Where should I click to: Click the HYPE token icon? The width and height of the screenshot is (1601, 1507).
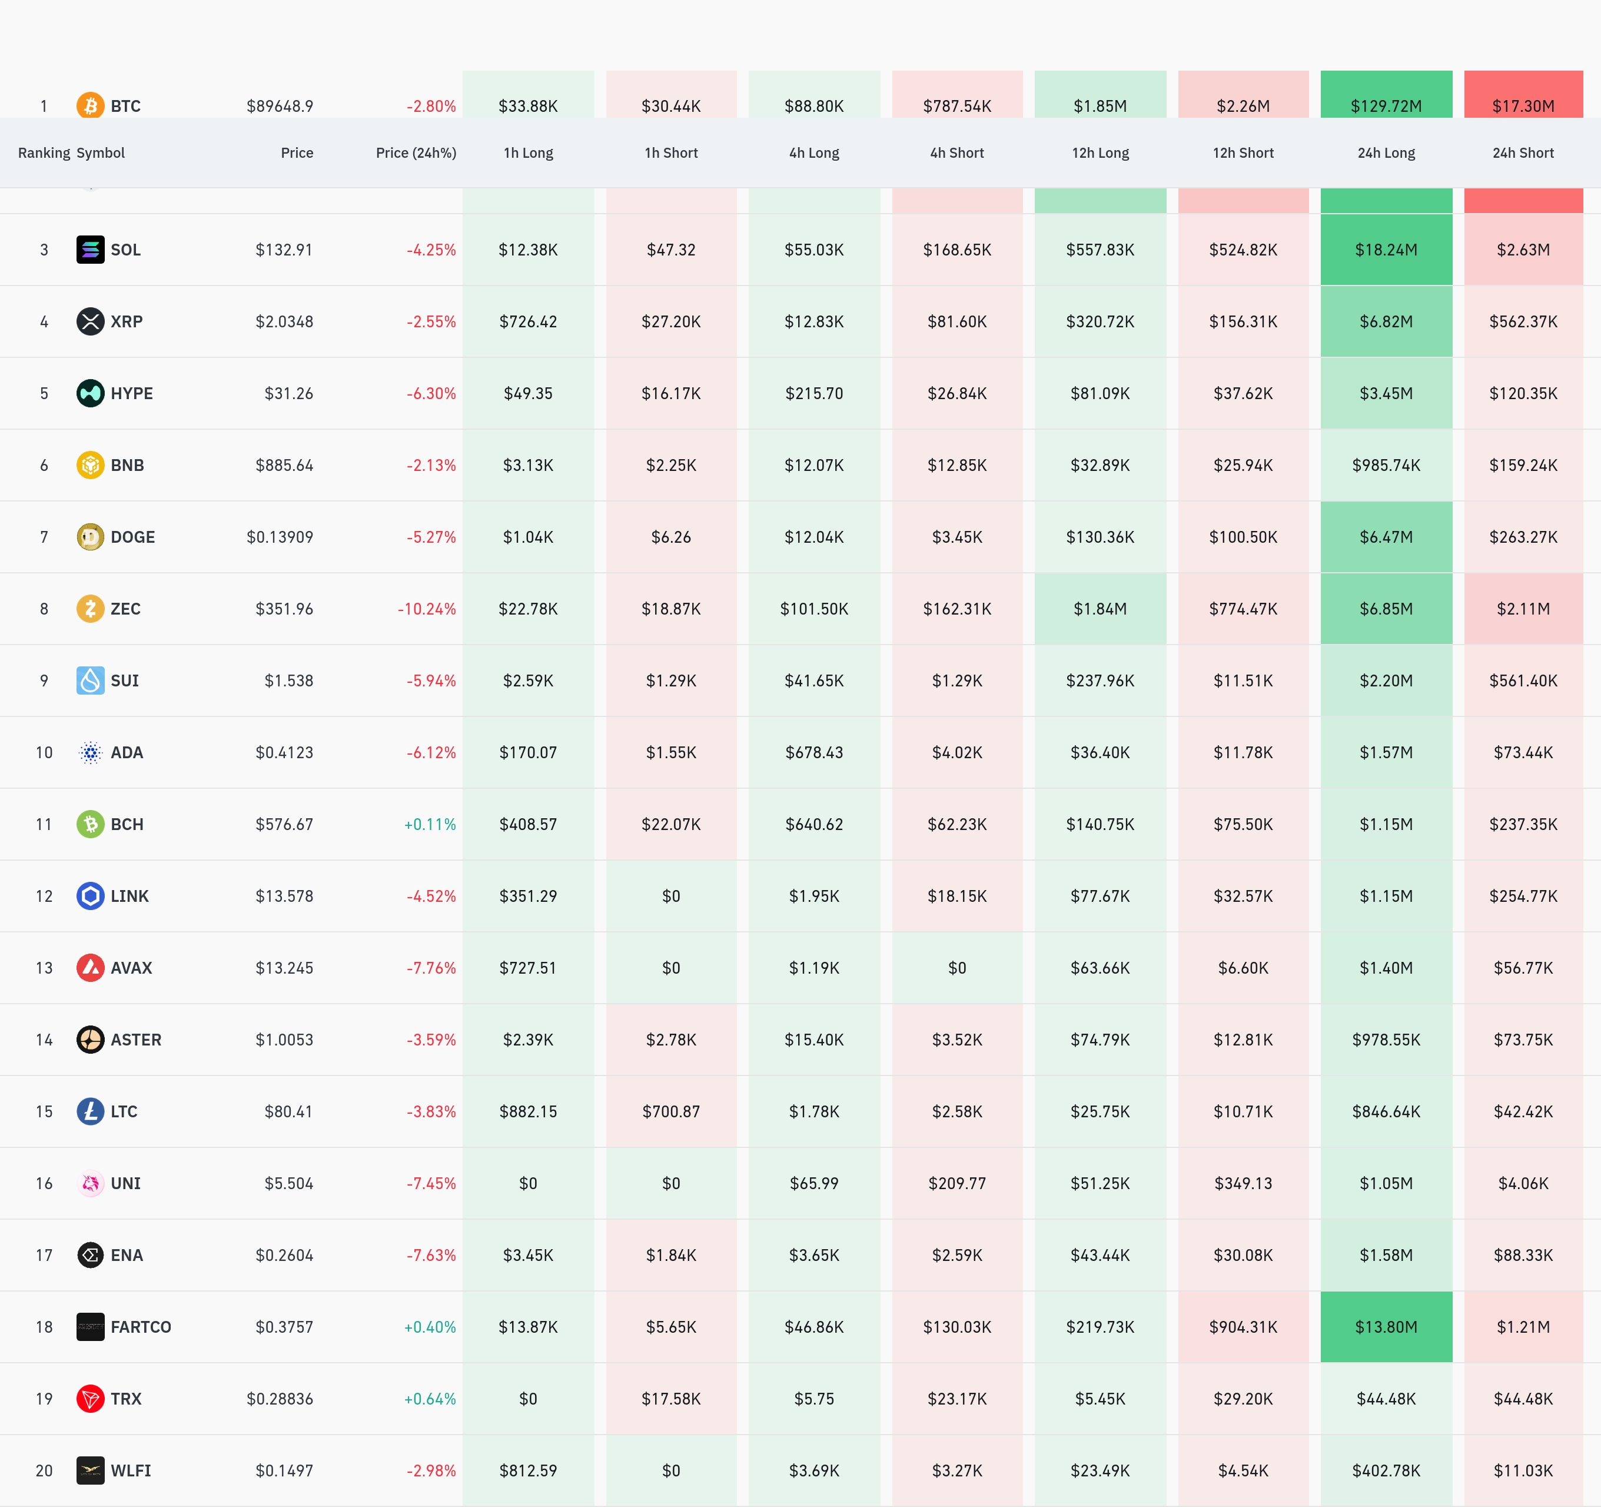coord(90,393)
